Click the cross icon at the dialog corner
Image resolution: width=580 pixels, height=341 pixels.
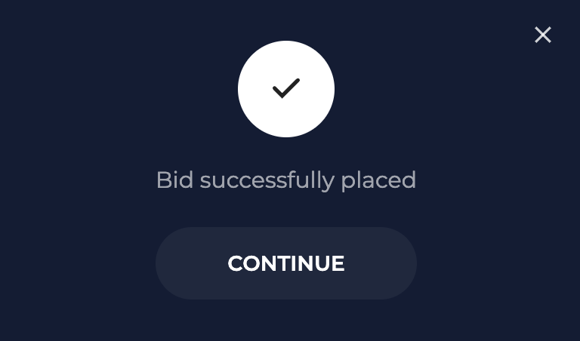(x=543, y=35)
